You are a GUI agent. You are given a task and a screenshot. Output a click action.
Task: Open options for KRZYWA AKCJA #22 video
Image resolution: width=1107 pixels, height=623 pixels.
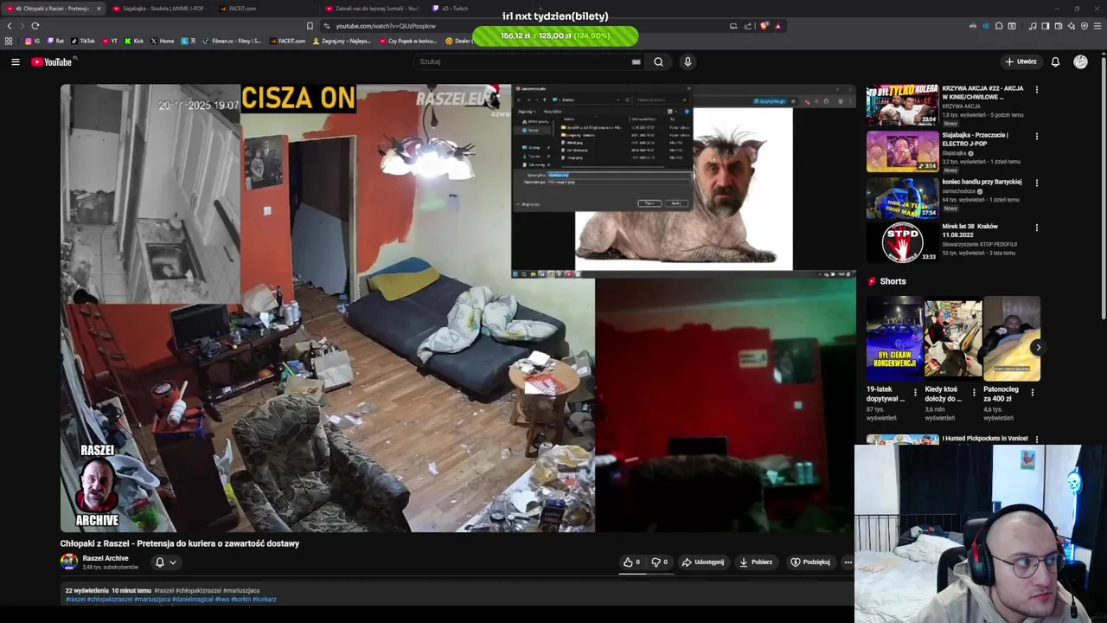tap(1036, 89)
